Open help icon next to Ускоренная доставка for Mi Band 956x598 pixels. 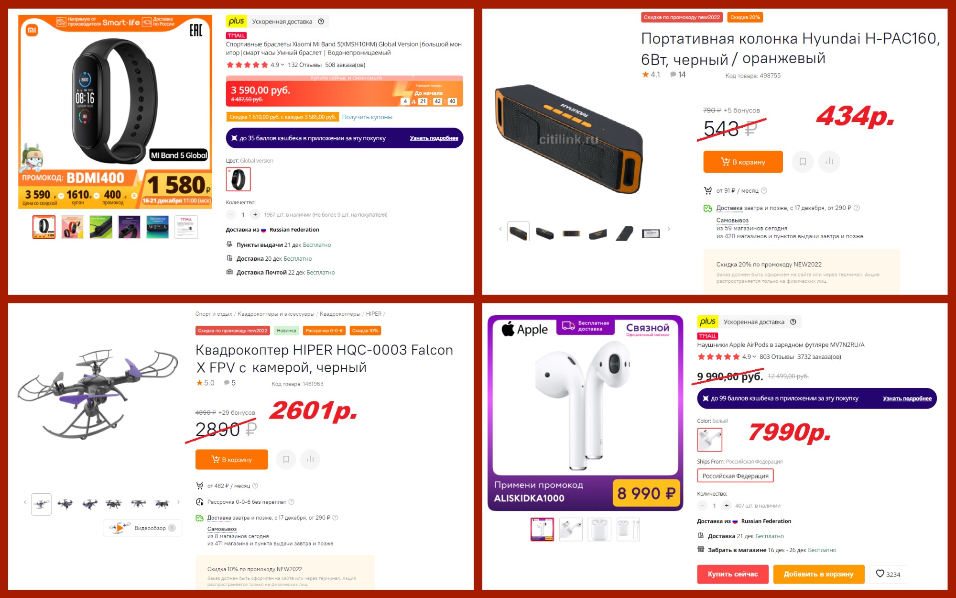pyautogui.click(x=321, y=22)
